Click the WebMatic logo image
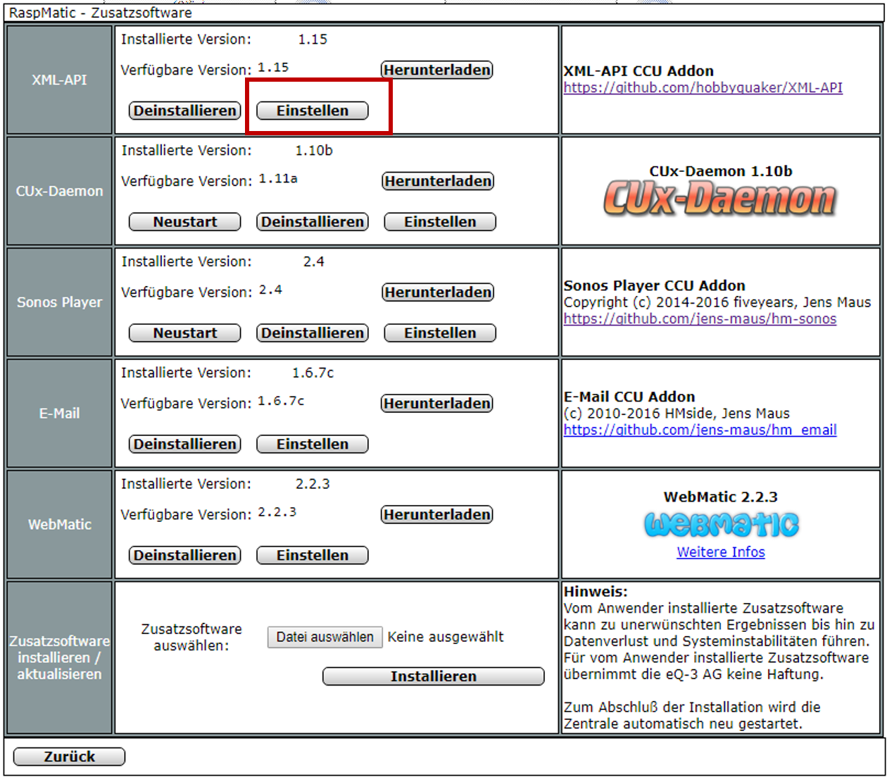Screen dimensions: 887x777 (x=721, y=524)
